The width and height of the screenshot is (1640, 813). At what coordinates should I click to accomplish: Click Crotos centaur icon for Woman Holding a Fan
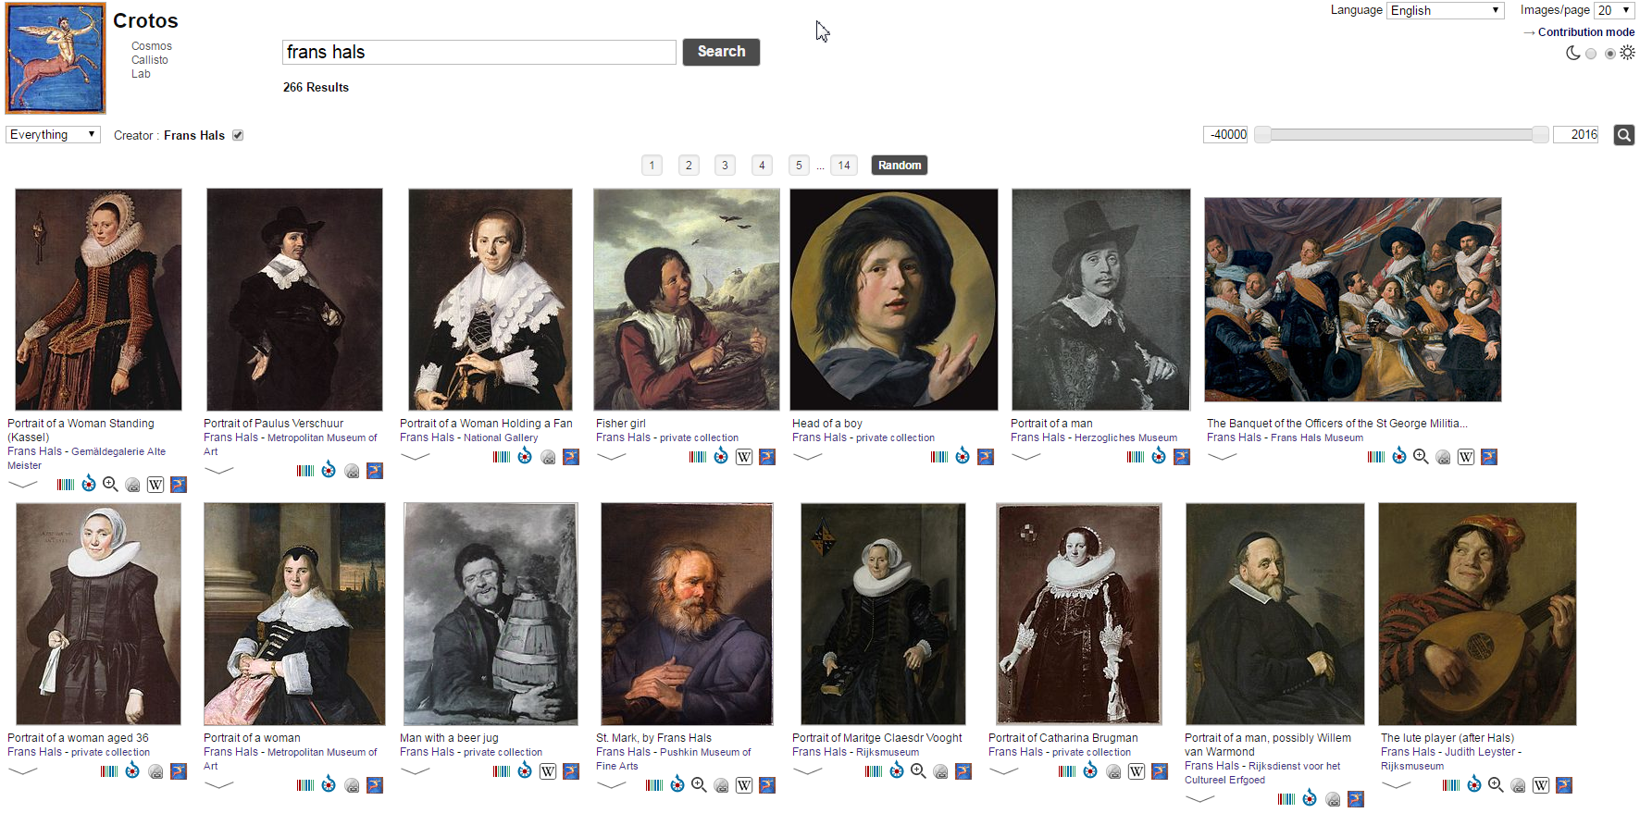pyautogui.click(x=571, y=457)
